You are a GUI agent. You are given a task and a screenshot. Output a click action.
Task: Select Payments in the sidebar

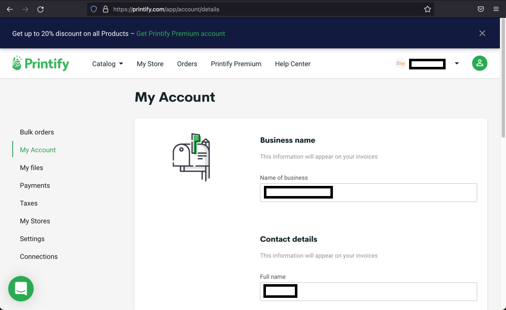pyautogui.click(x=35, y=185)
